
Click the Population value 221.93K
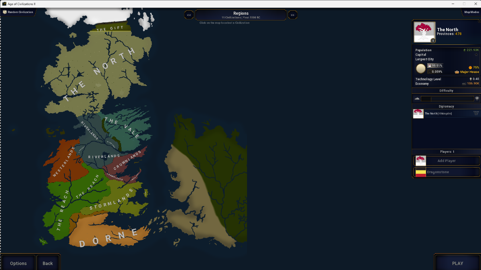pyautogui.click(x=473, y=50)
